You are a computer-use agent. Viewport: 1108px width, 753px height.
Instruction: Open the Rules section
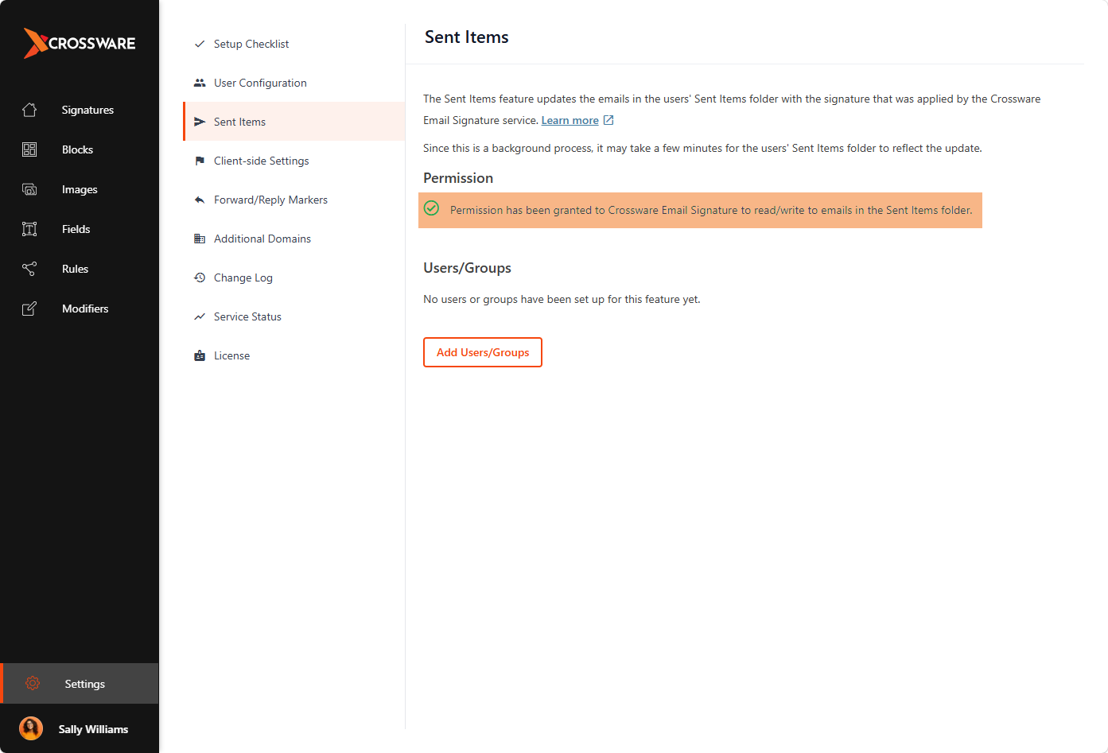pyautogui.click(x=75, y=269)
